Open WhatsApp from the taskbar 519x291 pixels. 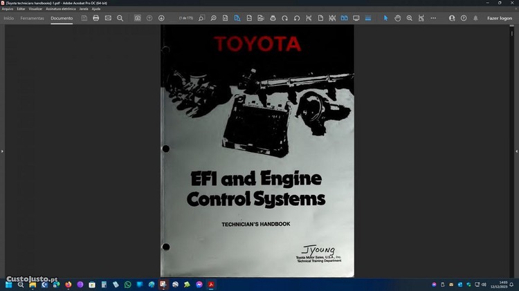pos(127,284)
